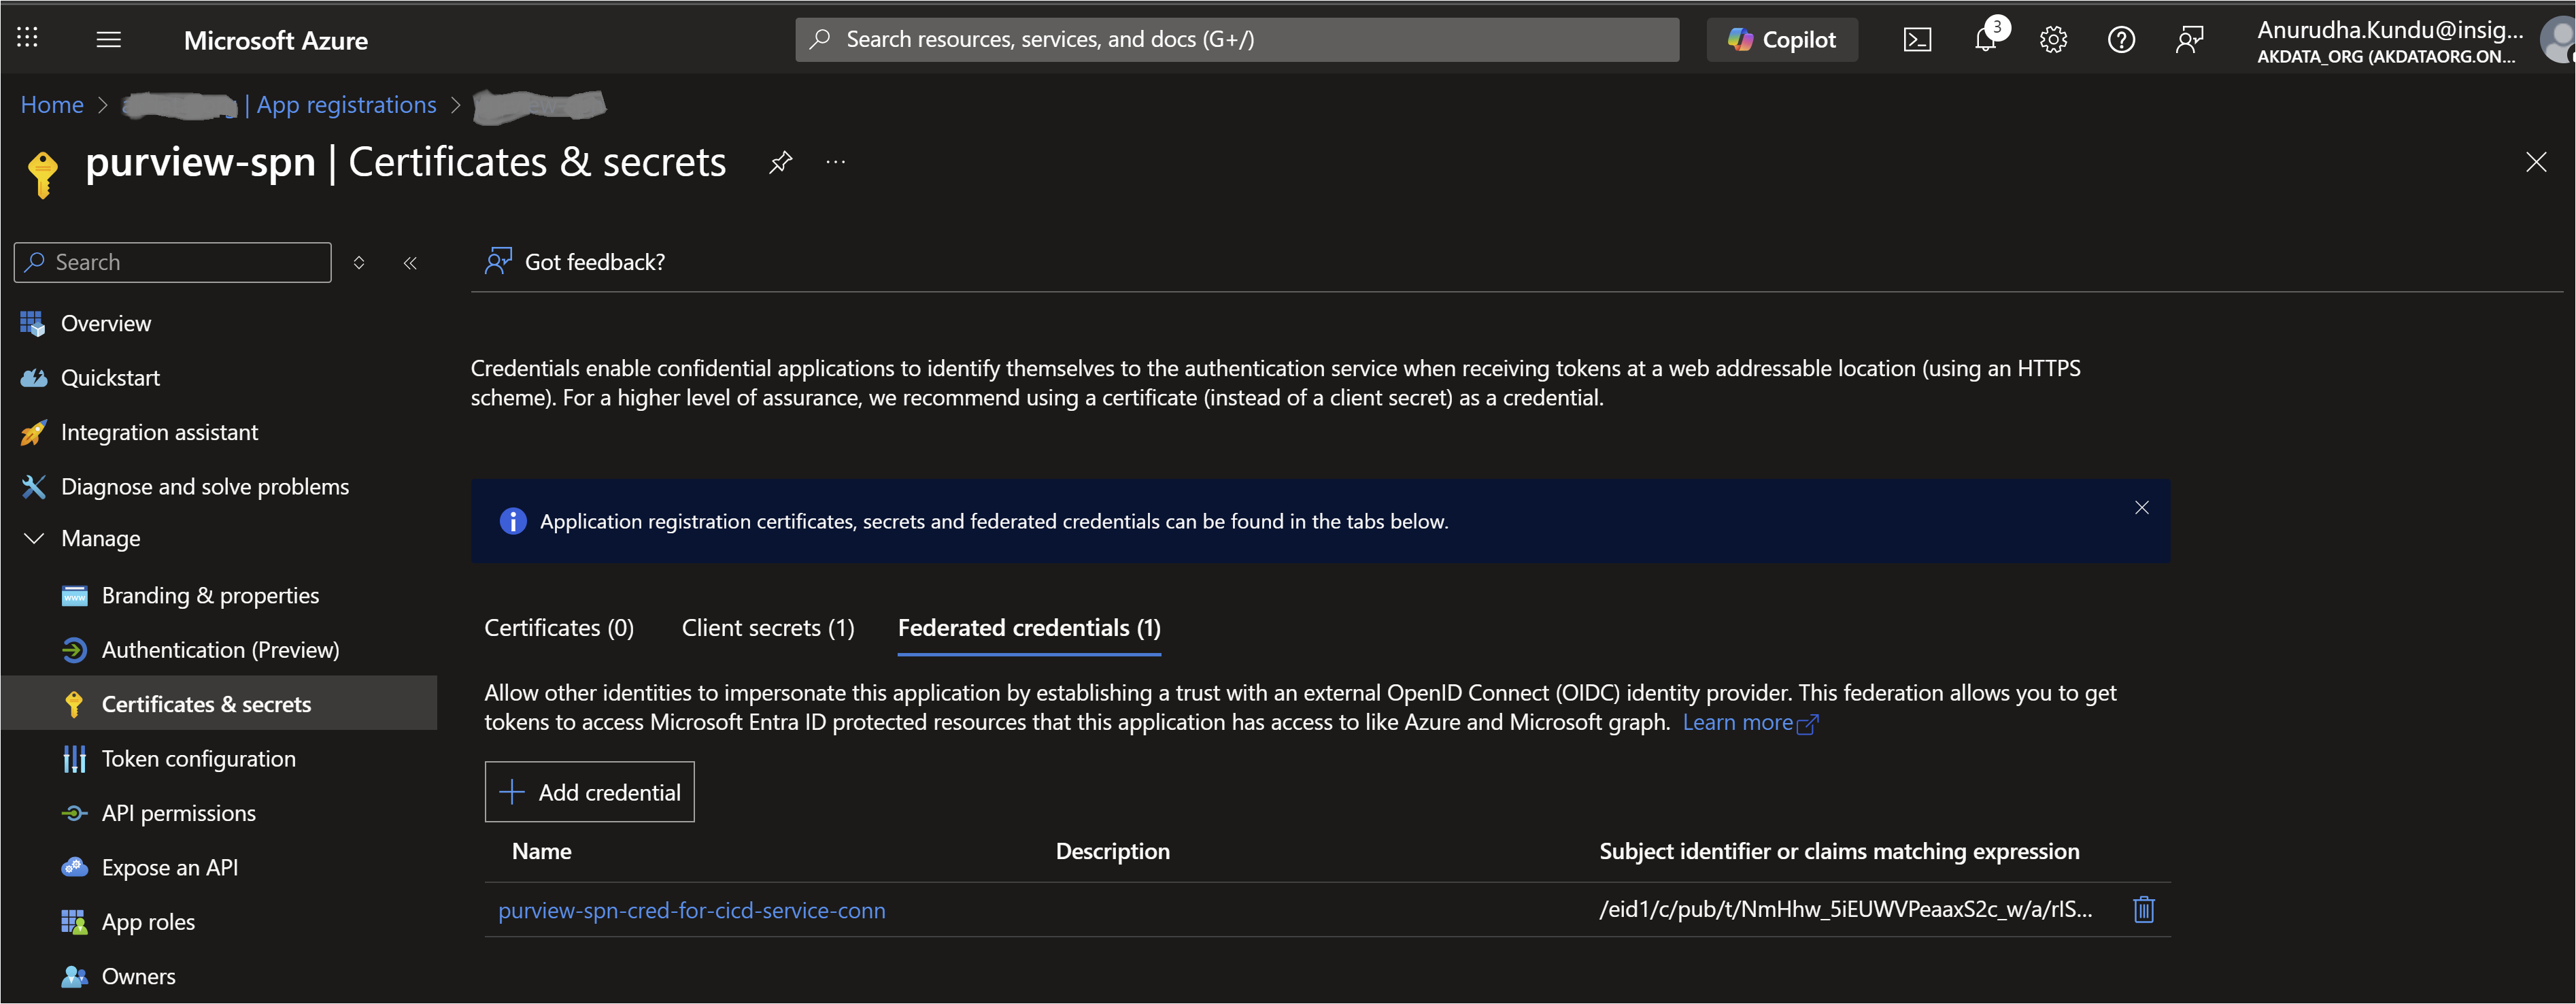Image resolution: width=2576 pixels, height=1004 pixels.
Task: Follow the Learn more link
Action: point(1749,722)
